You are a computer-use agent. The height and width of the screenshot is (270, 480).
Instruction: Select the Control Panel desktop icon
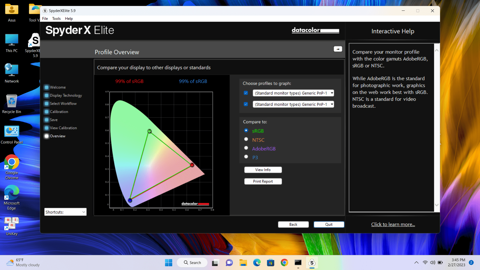click(11, 134)
